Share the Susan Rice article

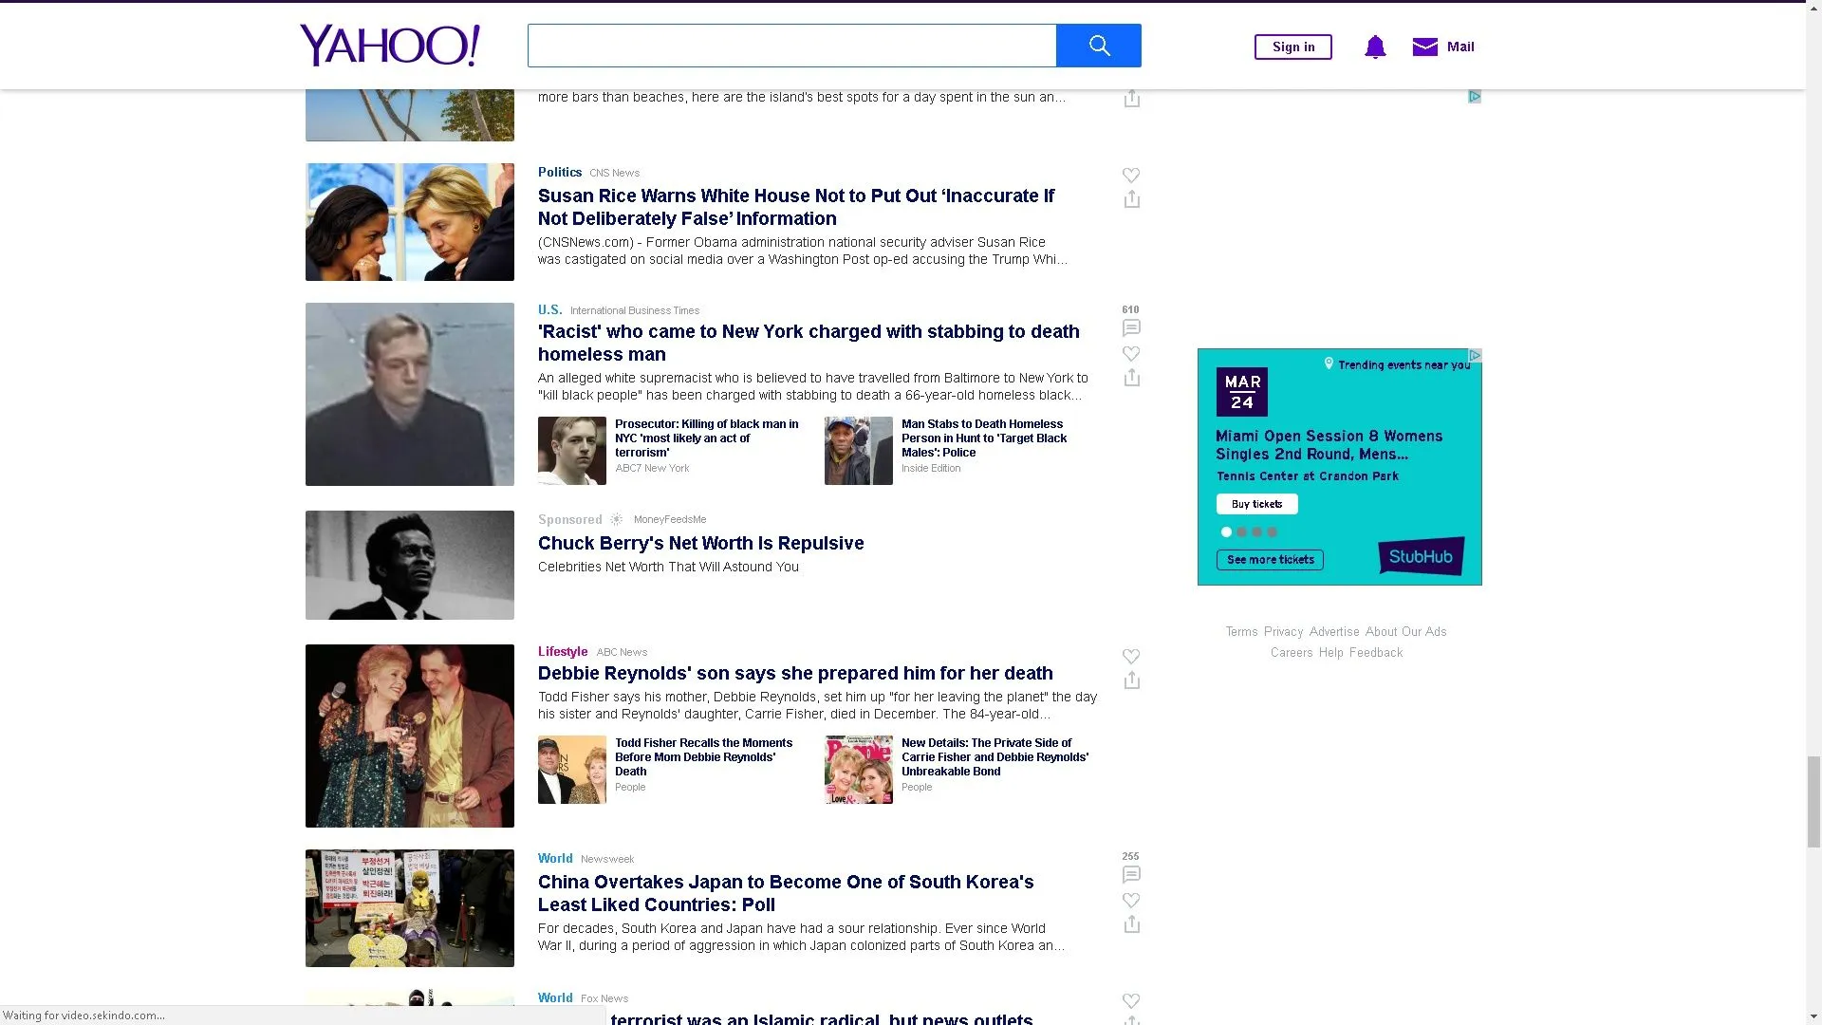pos(1131,199)
